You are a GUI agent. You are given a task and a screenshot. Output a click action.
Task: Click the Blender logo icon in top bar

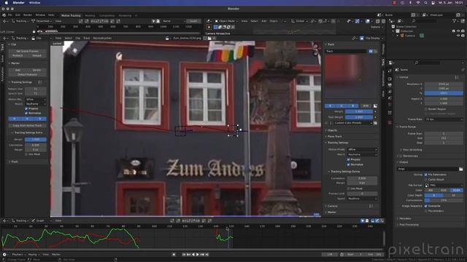[4, 15]
